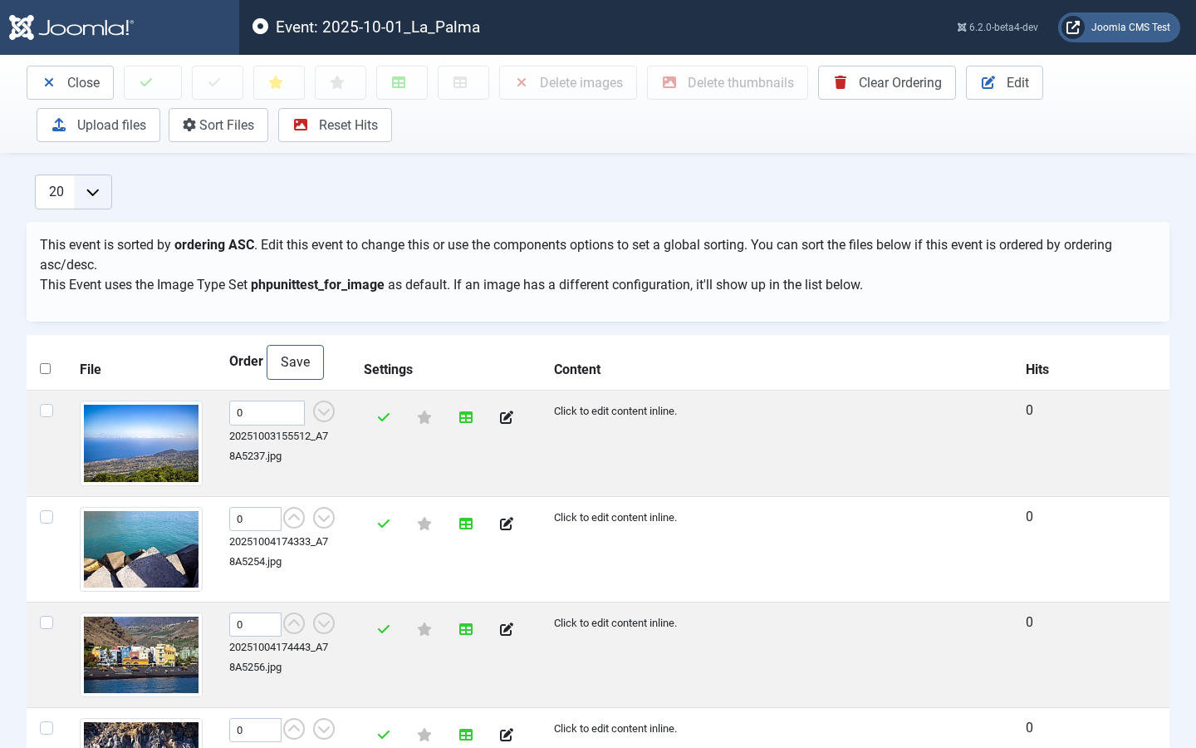Click the edit pencil icon for 8A5237.jpg
Viewport: 1196px width, 748px height.
507,417
